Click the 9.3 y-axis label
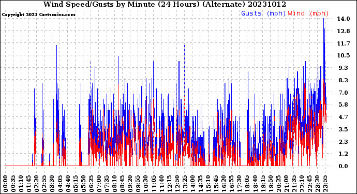The height and width of the screenshot is (194, 357). click(x=344, y=68)
